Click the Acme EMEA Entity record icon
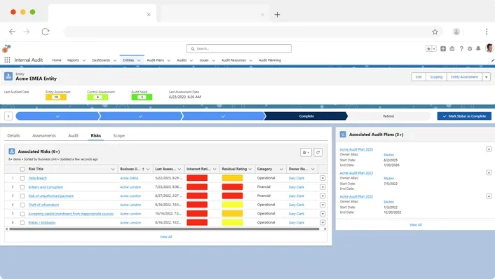This screenshot has height=279, width=495. pyautogui.click(x=8, y=76)
